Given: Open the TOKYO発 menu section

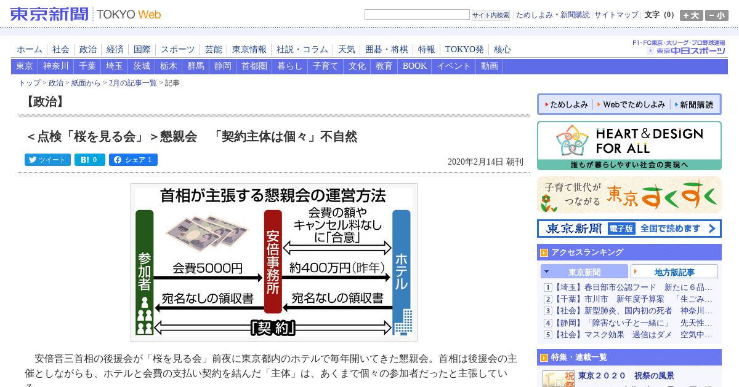Looking at the screenshot, I should pyautogui.click(x=464, y=50).
